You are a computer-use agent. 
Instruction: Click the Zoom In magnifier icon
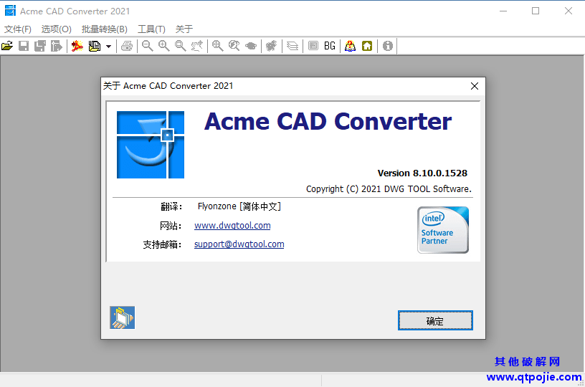[x=163, y=46]
